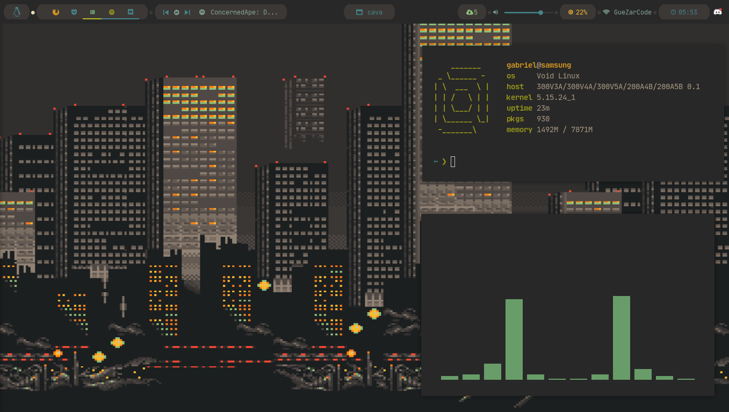This screenshot has height=412, width=729.
Task: Open the Tux Linux launcher menu
Action: [17, 12]
